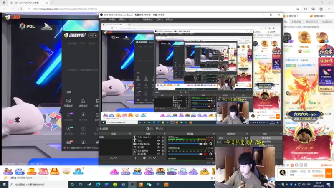The height and width of the screenshot is (188, 334).
Task: Open Edge profile avatar icon
Action: [321, 9]
